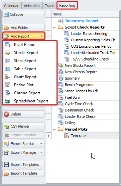
Task: Open the Export Special dropdown arrow
Action: tap(41, 144)
